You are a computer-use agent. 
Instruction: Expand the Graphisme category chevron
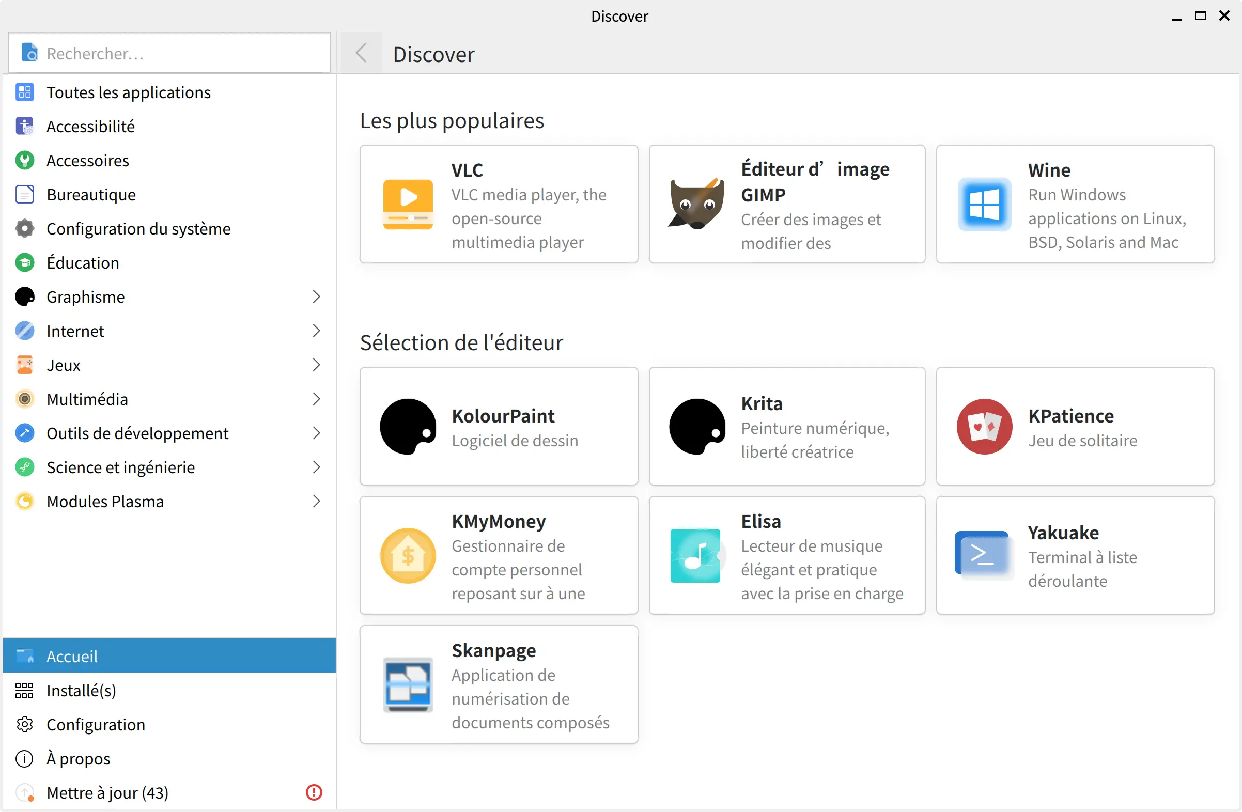(316, 297)
